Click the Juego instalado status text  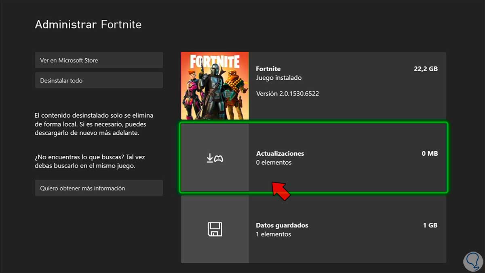pos(279,78)
